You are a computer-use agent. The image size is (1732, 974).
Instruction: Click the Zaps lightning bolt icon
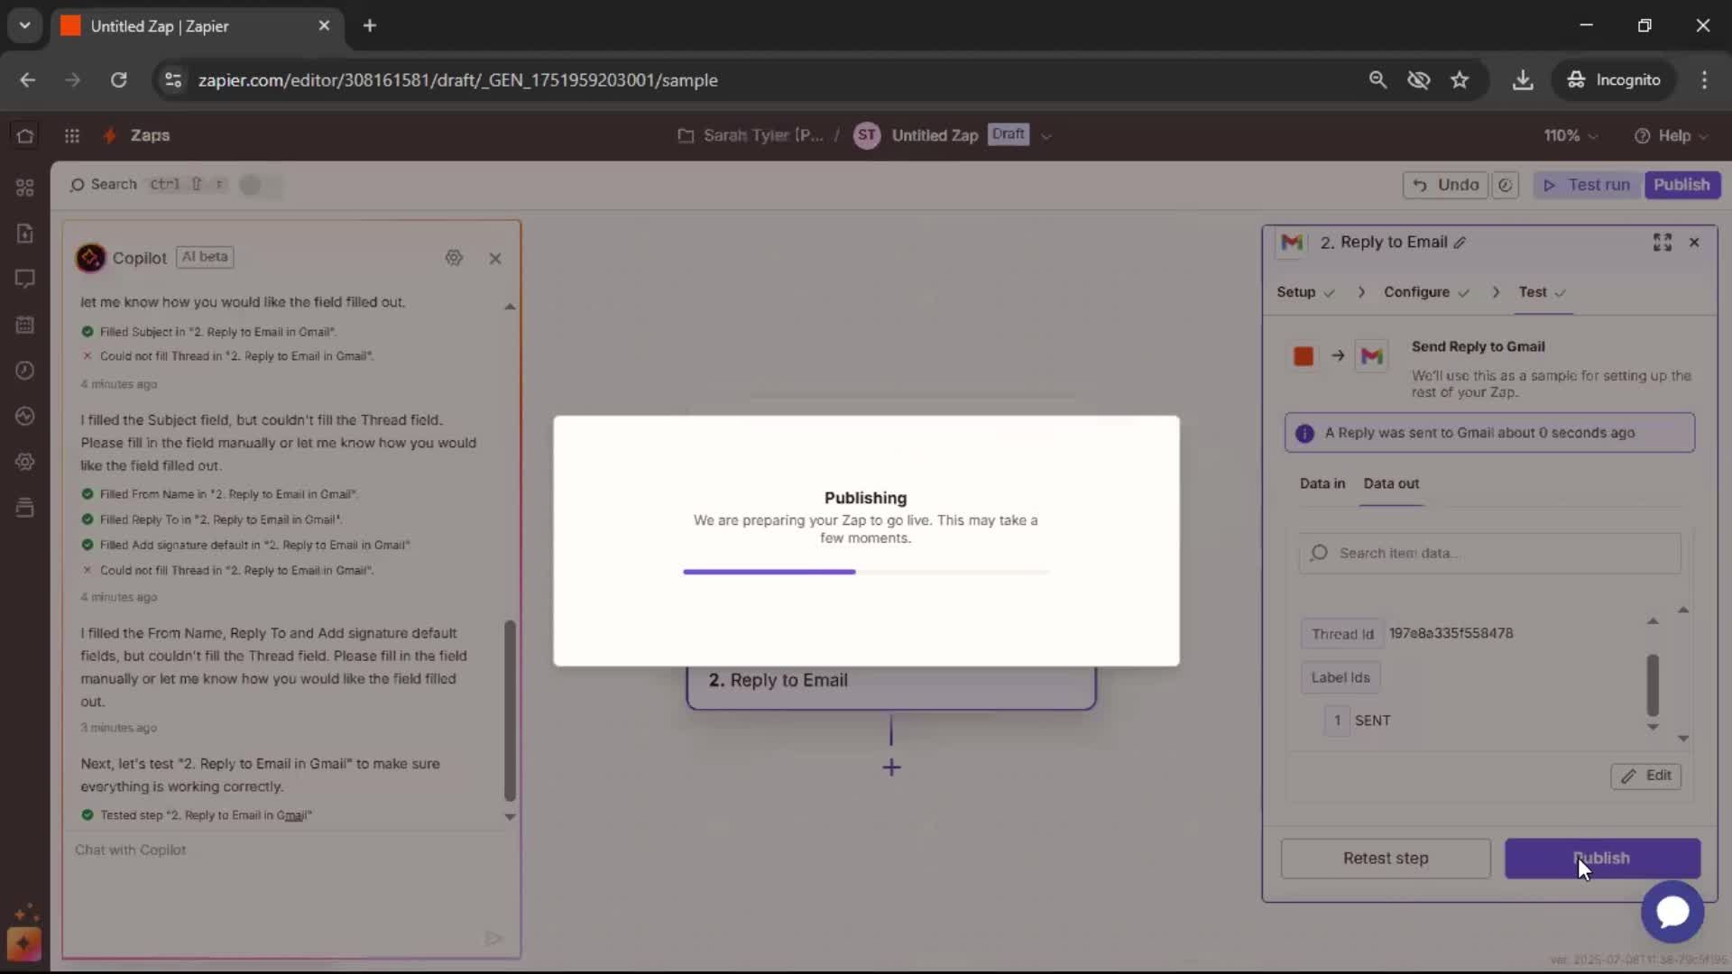pyautogui.click(x=110, y=135)
